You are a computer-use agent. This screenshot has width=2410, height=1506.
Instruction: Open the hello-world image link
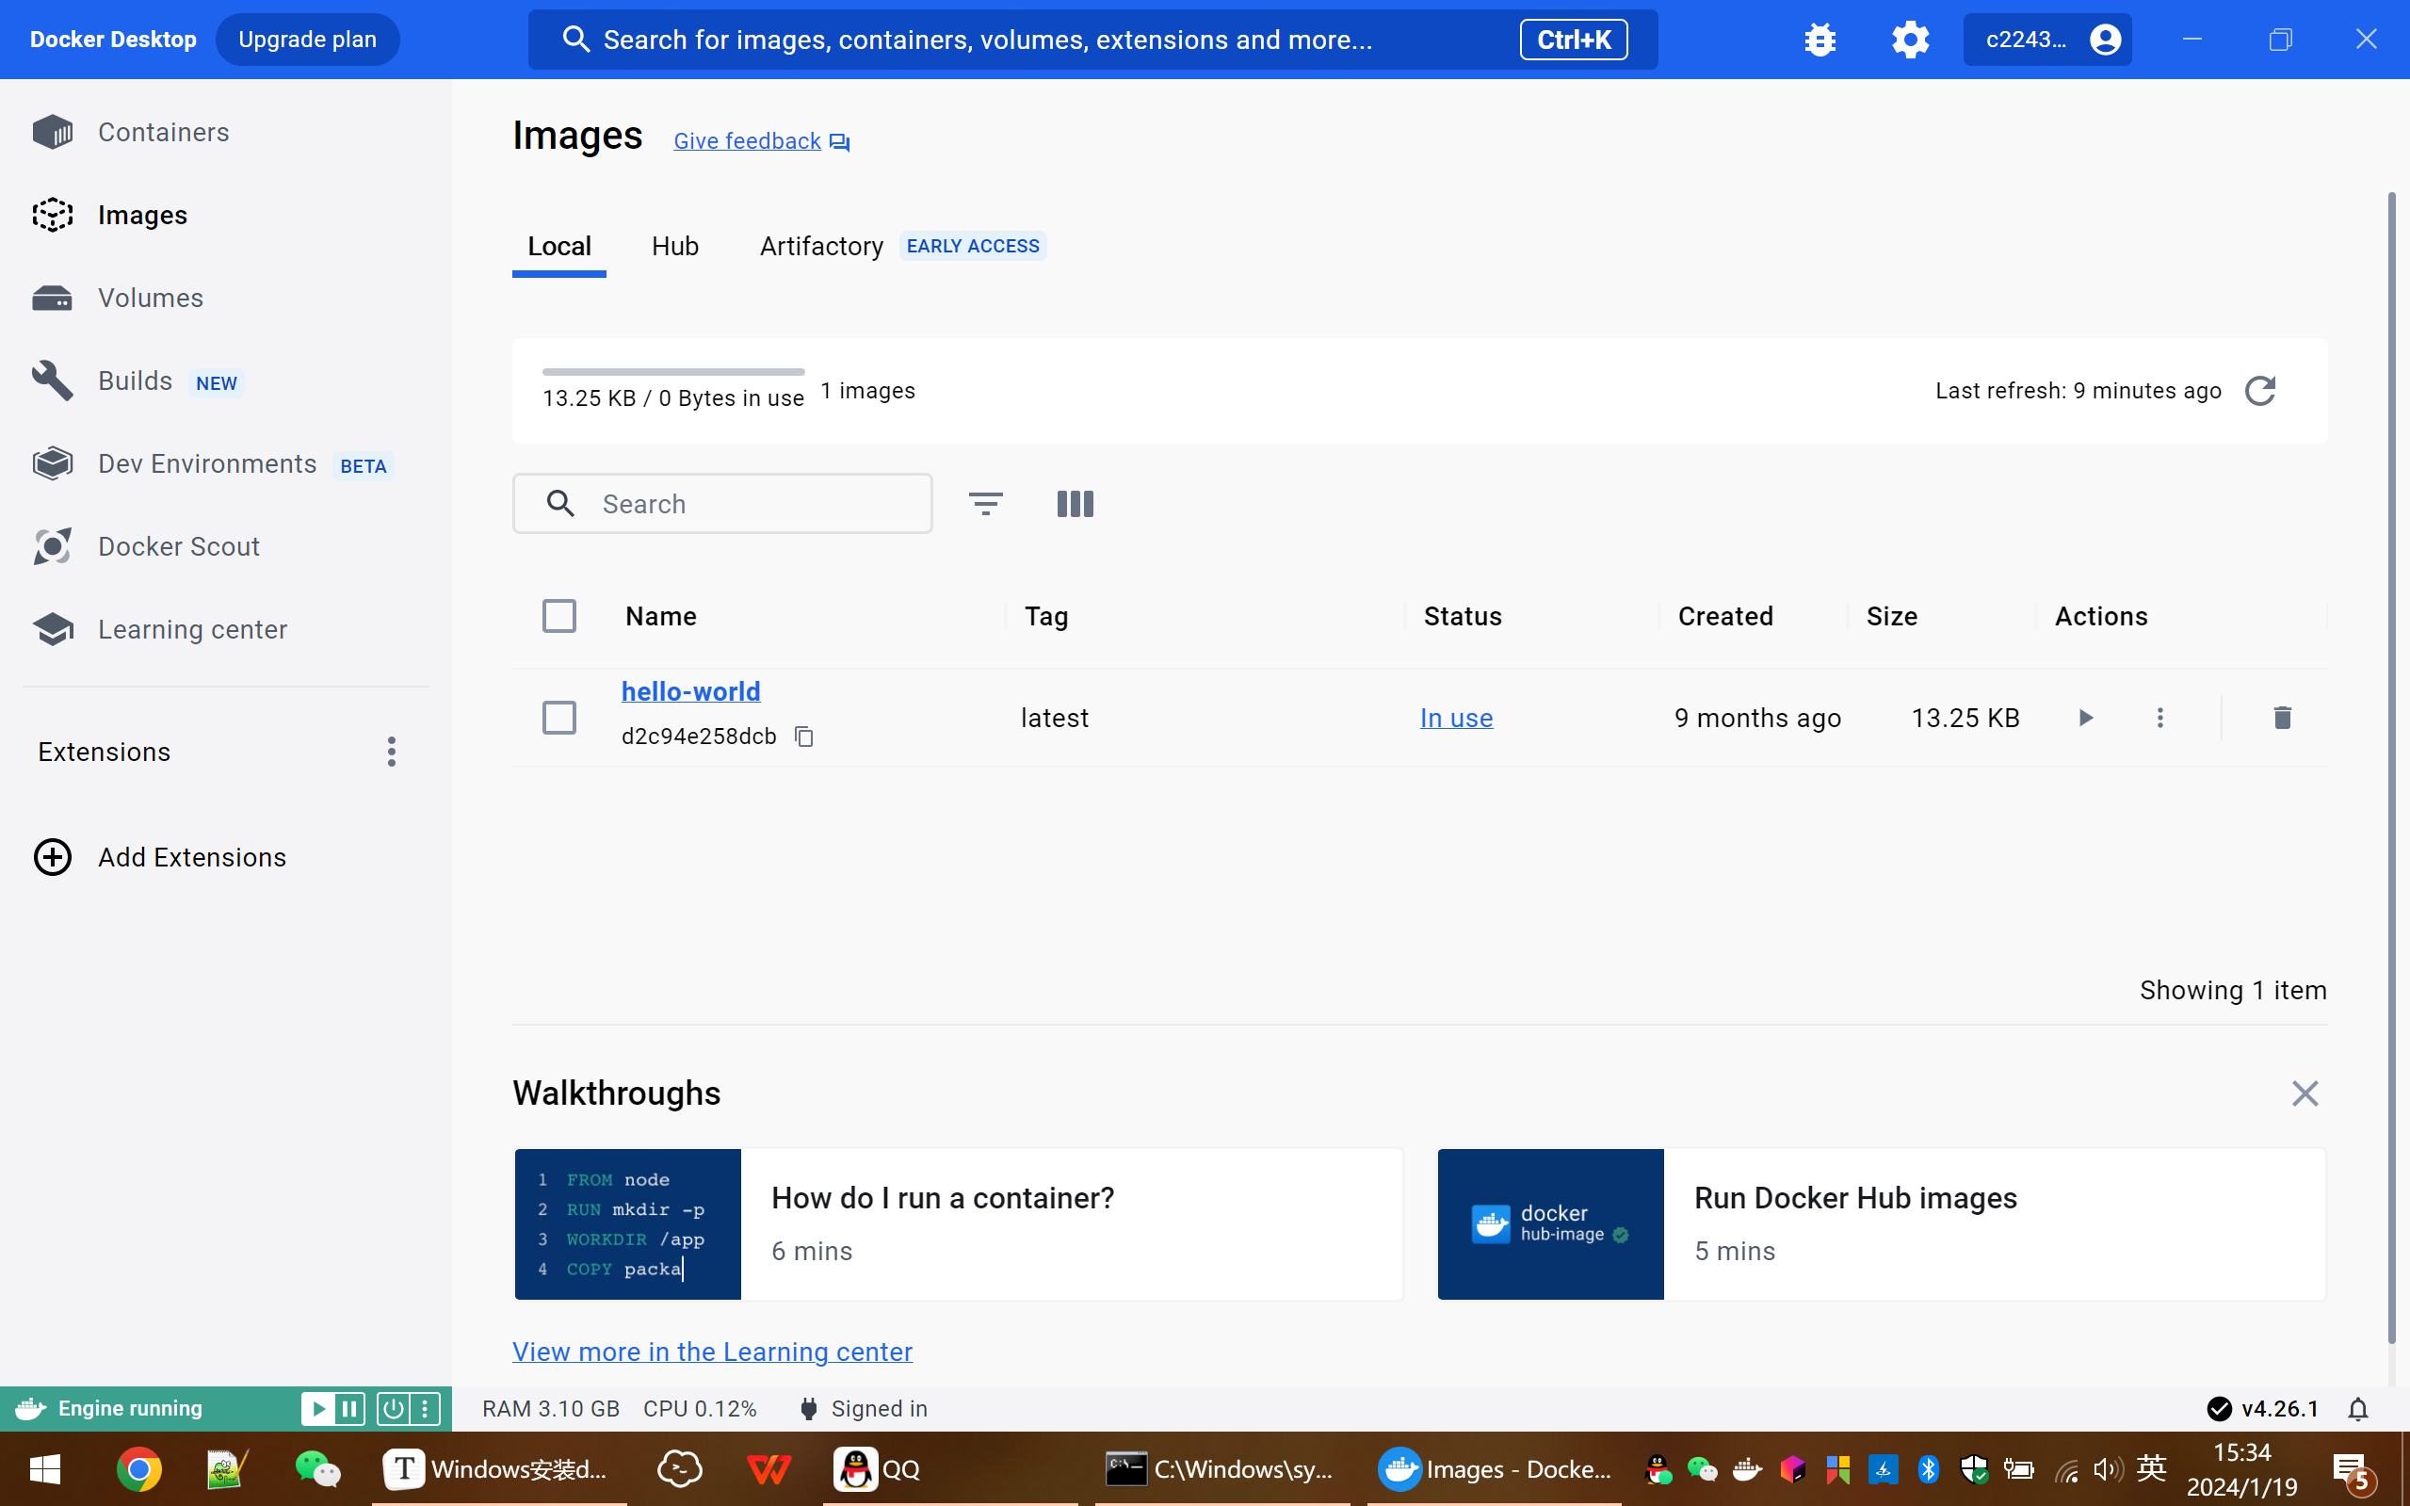point(690,691)
